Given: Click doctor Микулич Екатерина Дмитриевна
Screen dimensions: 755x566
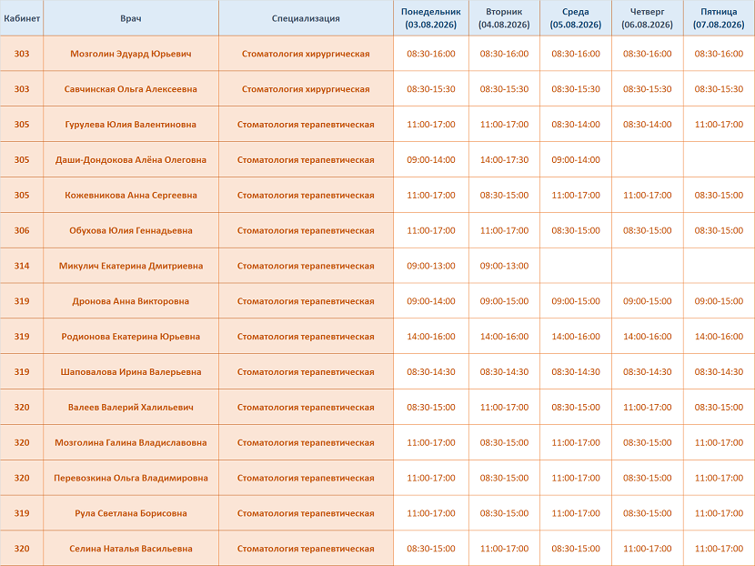Looking at the screenshot, I should pos(131,266).
